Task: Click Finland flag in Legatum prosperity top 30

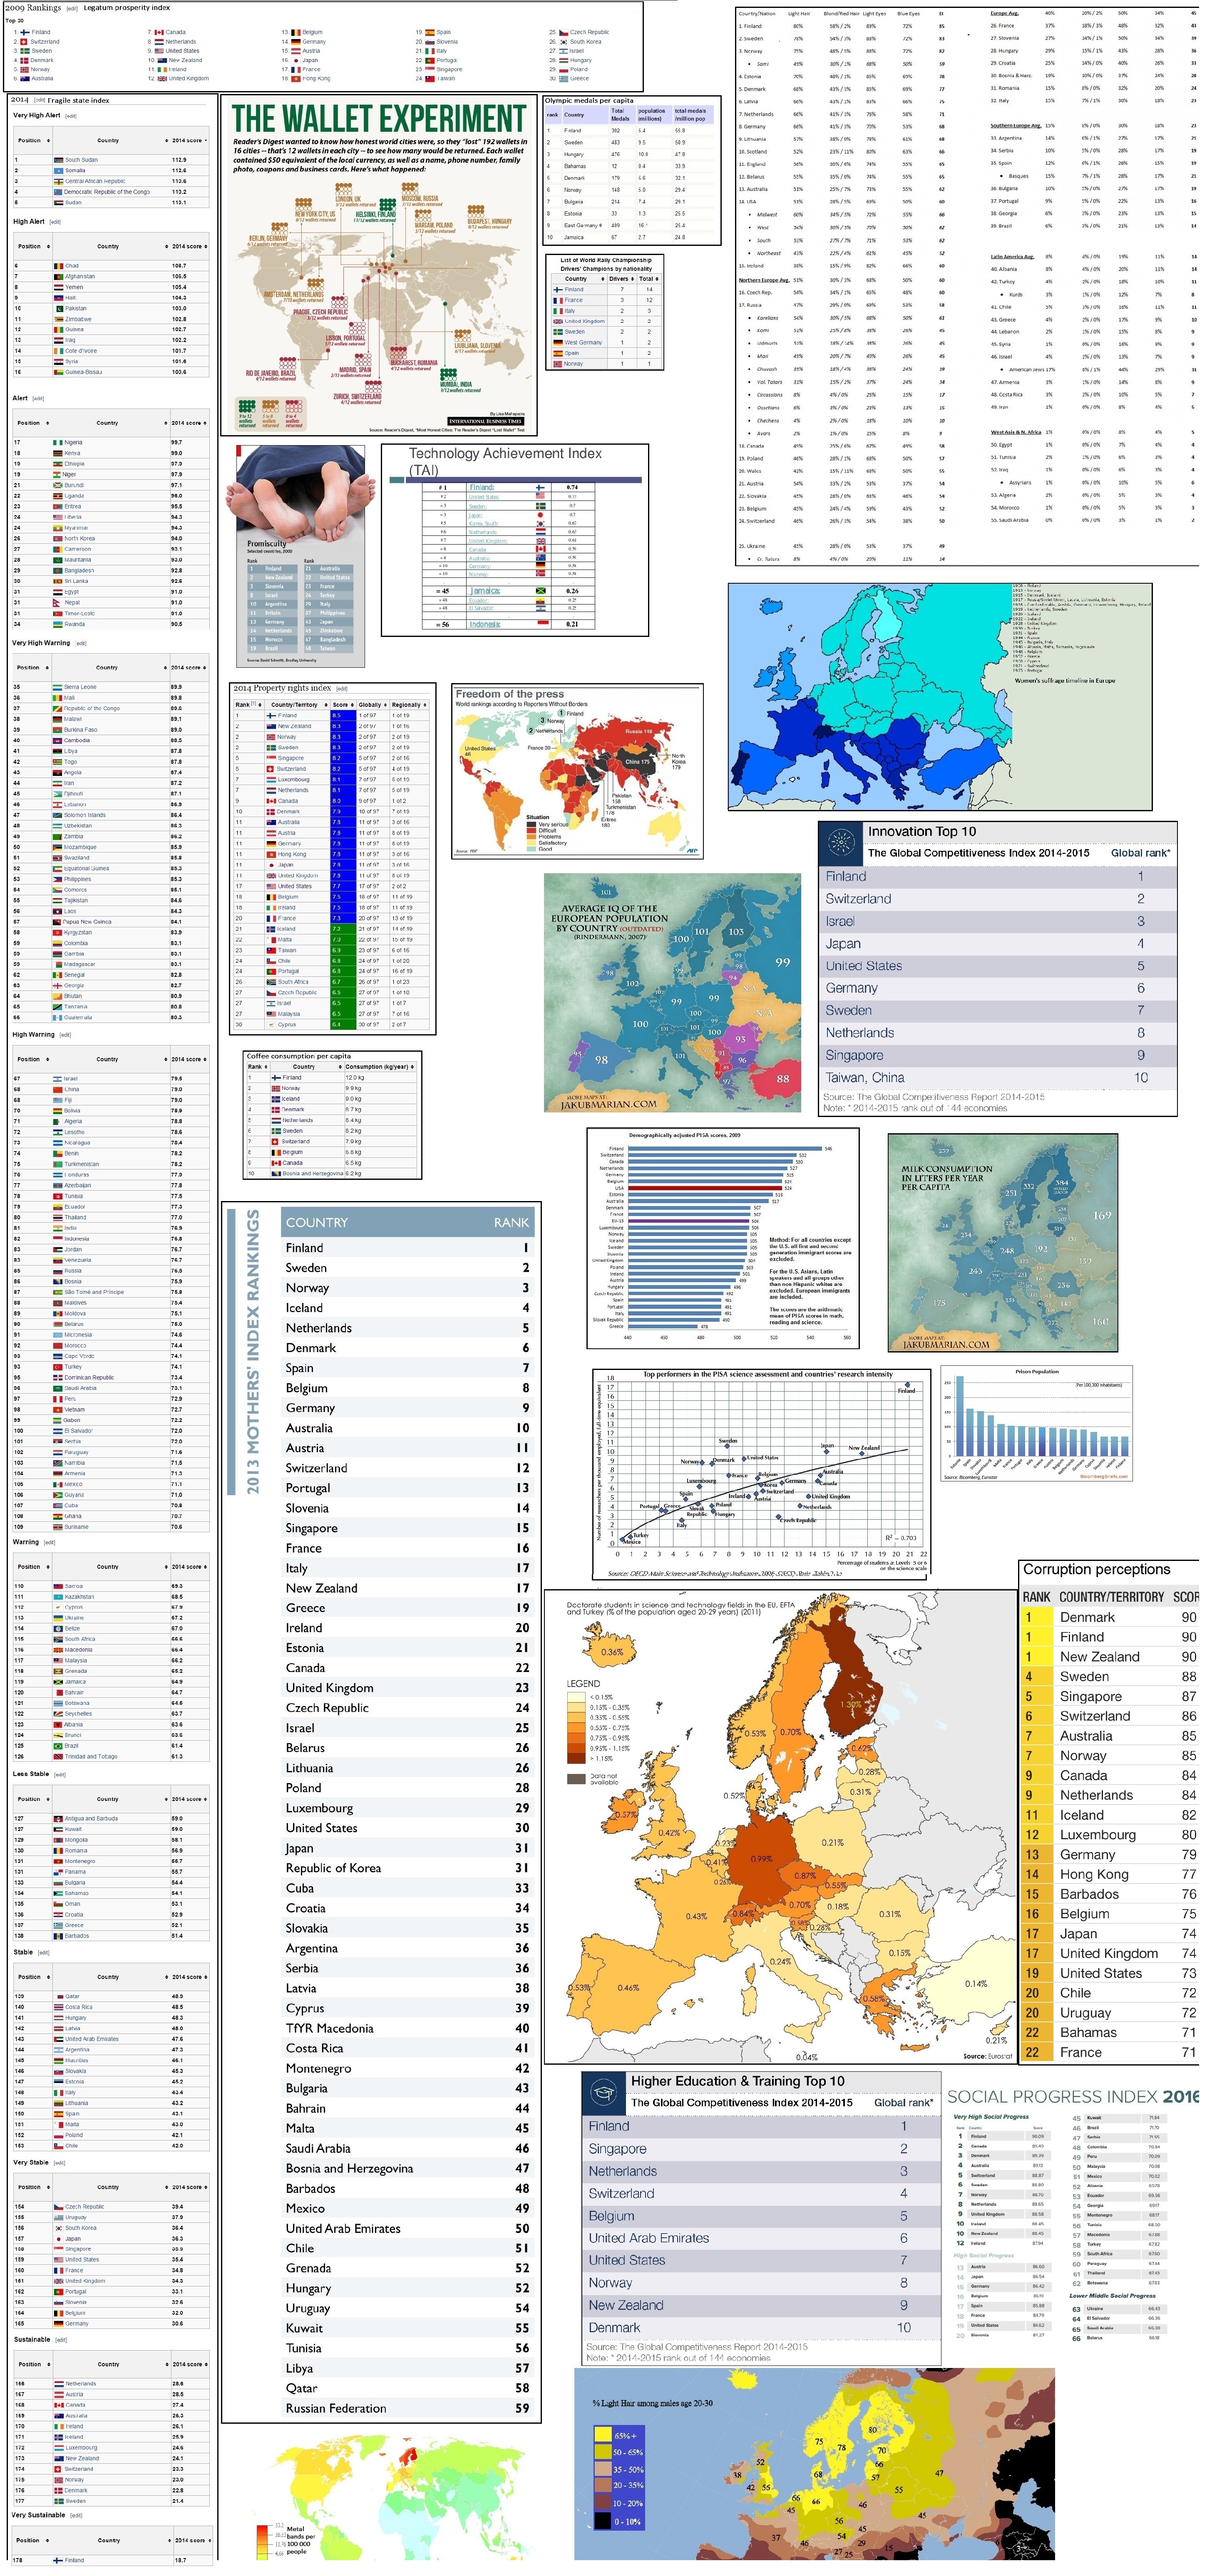Action: pyautogui.click(x=25, y=32)
